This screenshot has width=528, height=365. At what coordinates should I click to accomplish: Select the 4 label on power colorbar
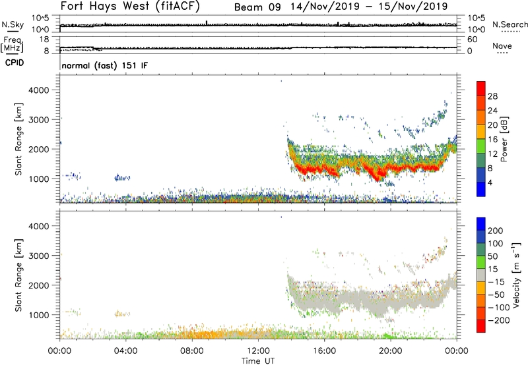pos(490,183)
